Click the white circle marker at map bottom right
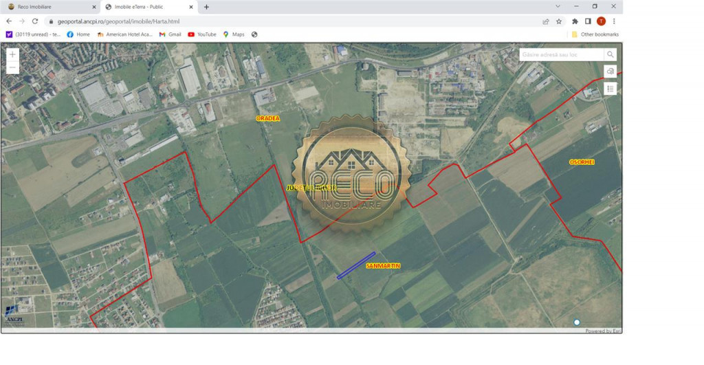The image size is (704, 365). coord(577,322)
